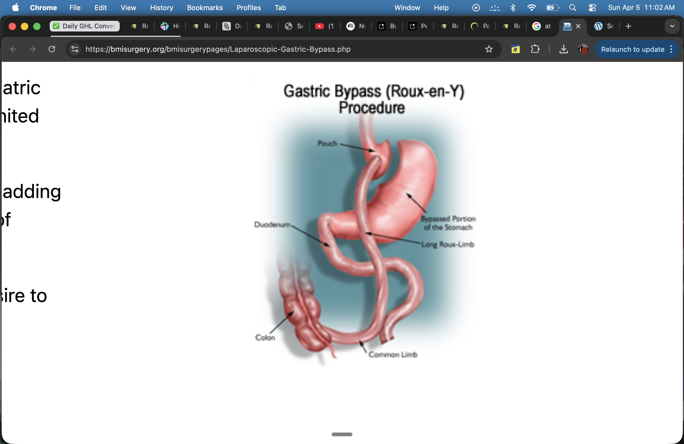Open a new tab with the plus button
Viewport: 684px width, 444px height.
coord(628,26)
